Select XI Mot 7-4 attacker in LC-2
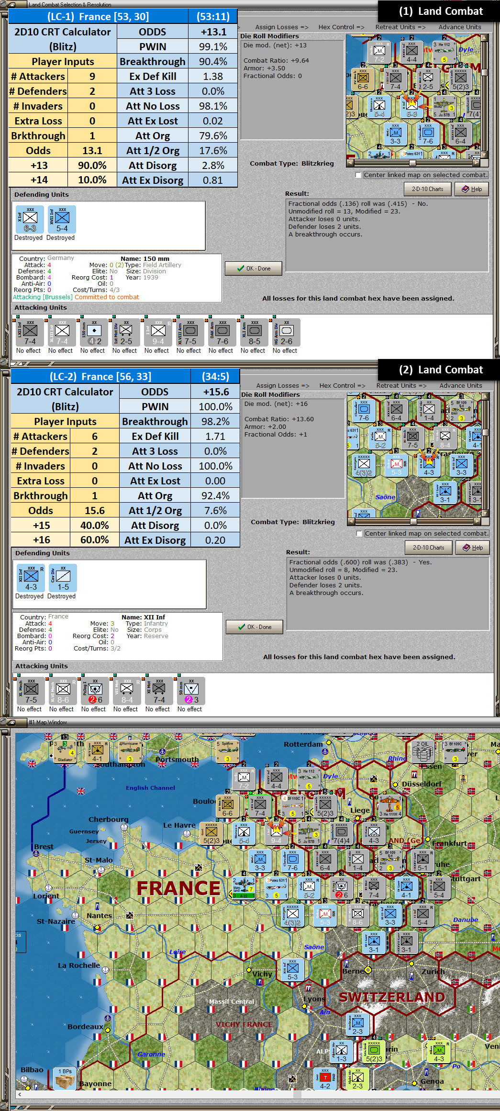This screenshot has width=500, height=1111. [x=159, y=690]
